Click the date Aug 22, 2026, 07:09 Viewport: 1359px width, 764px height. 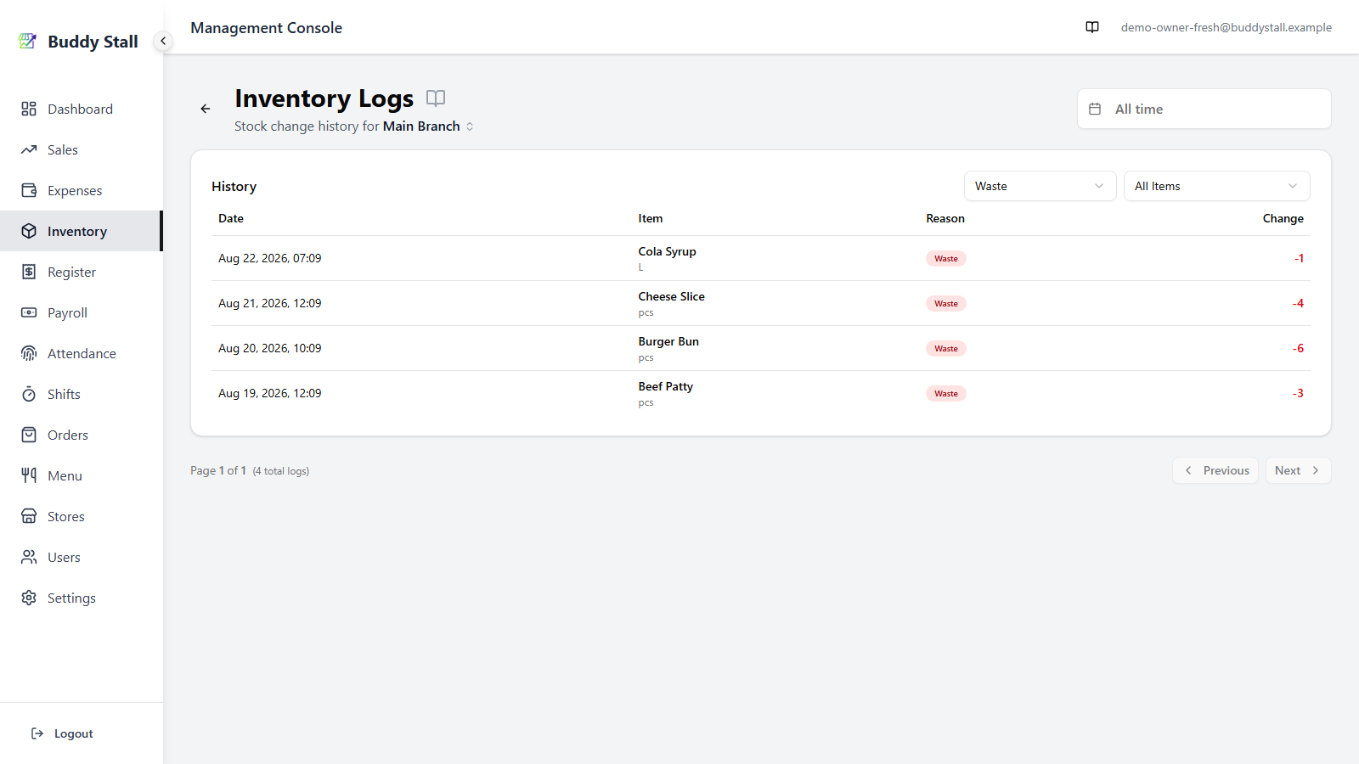pyautogui.click(x=270, y=258)
